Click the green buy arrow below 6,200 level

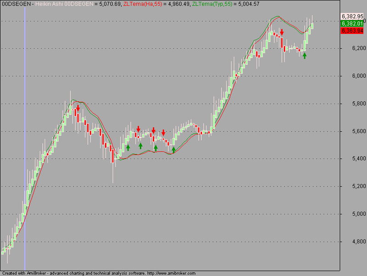pos(305,55)
